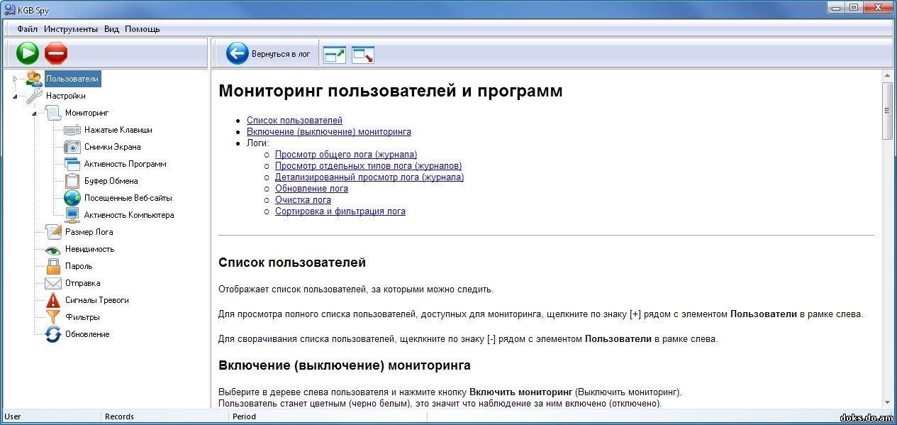Collapse the Настройки tree node
Viewport: 897px width, 425px height.
(x=15, y=96)
